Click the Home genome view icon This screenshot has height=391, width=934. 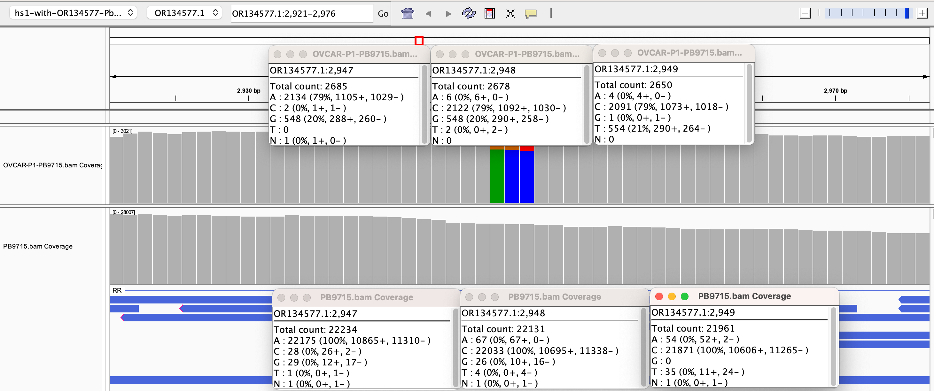[x=407, y=13]
